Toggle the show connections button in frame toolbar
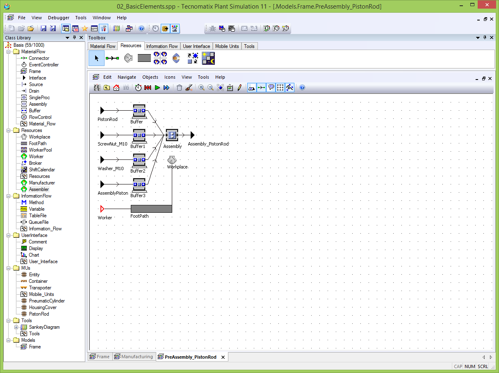Viewport: 499px width, 373px height. click(261, 88)
